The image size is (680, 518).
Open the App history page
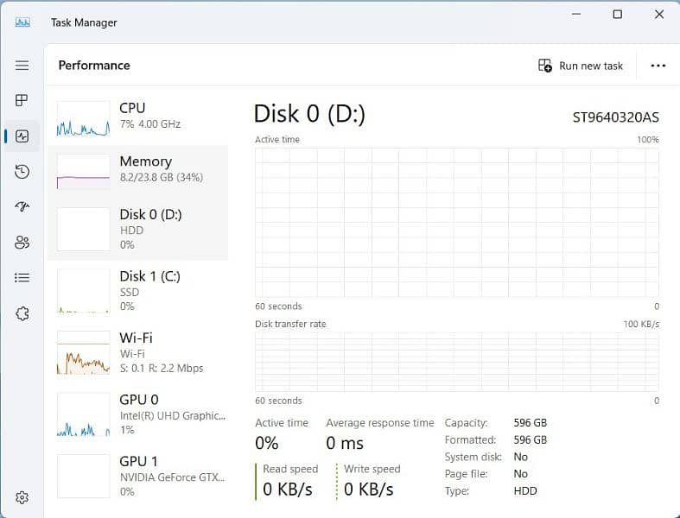[22, 172]
